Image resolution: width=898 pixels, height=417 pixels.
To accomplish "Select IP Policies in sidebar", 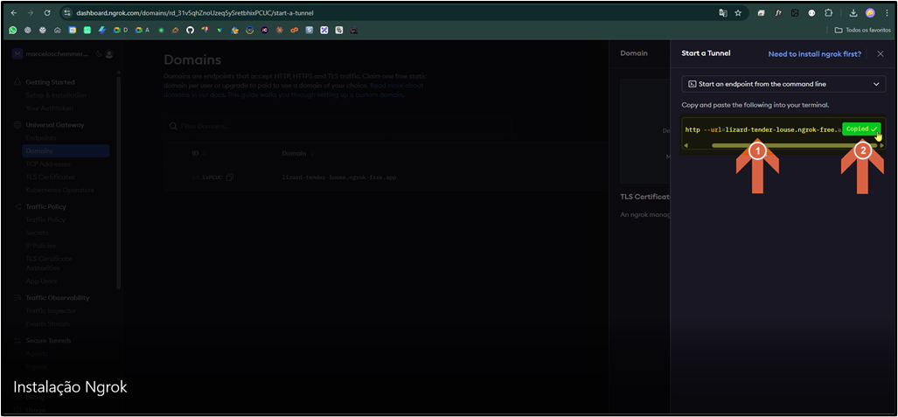I will (41, 246).
